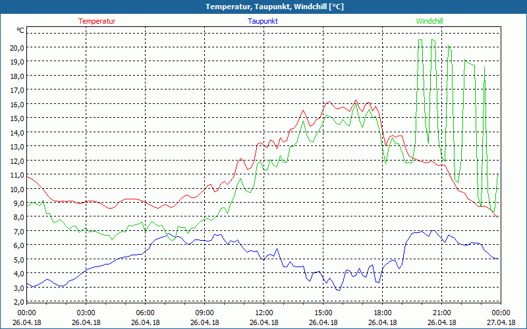The height and width of the screenshot is (329, 527).
Task: Click the '26.04.18' date under 21:00
Action: click(x=442, y=322)
